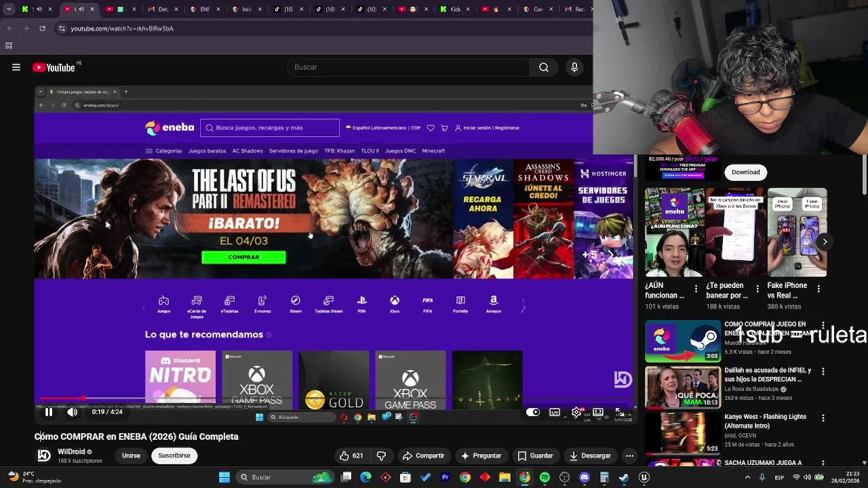The width and height of the screenshot is (868, 488).
Task: Open the '¿AÚN funcionan' Short thumbnail
Action: click(x=675, y=232)
